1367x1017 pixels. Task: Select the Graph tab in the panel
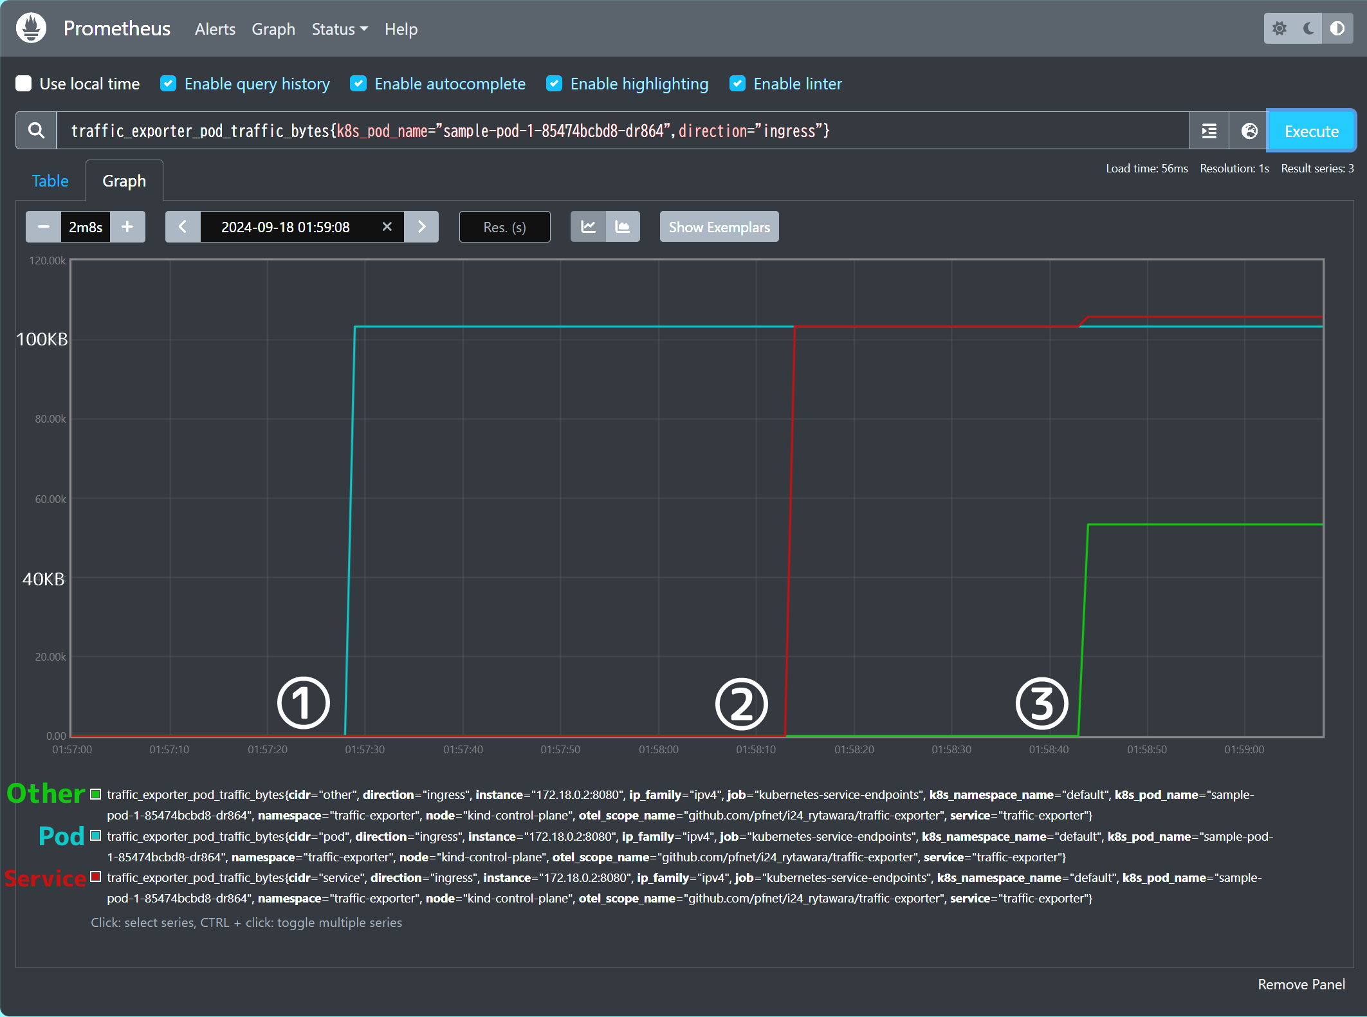124,181
